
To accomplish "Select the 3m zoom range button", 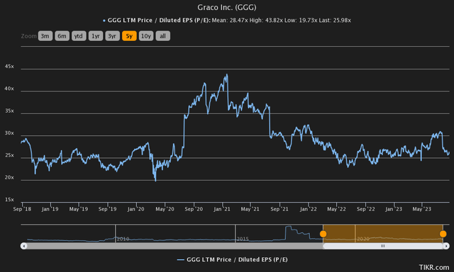I will pyautogui.click(x=45, y=36).
